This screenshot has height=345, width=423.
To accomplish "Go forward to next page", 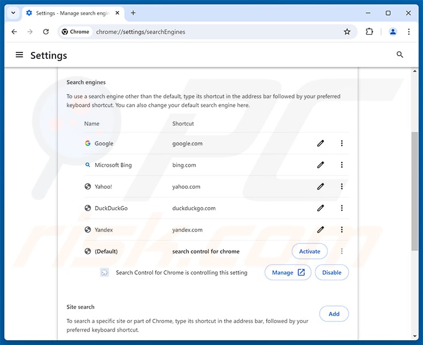I will [x=30, y=32].
